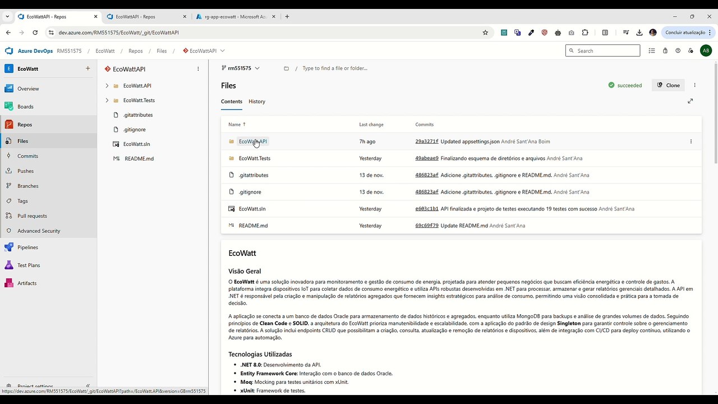Open the EcoWatt.Tests folder in file list
Image resolution: width=718 pixels, height=404 pixels.
coord(255,158)
